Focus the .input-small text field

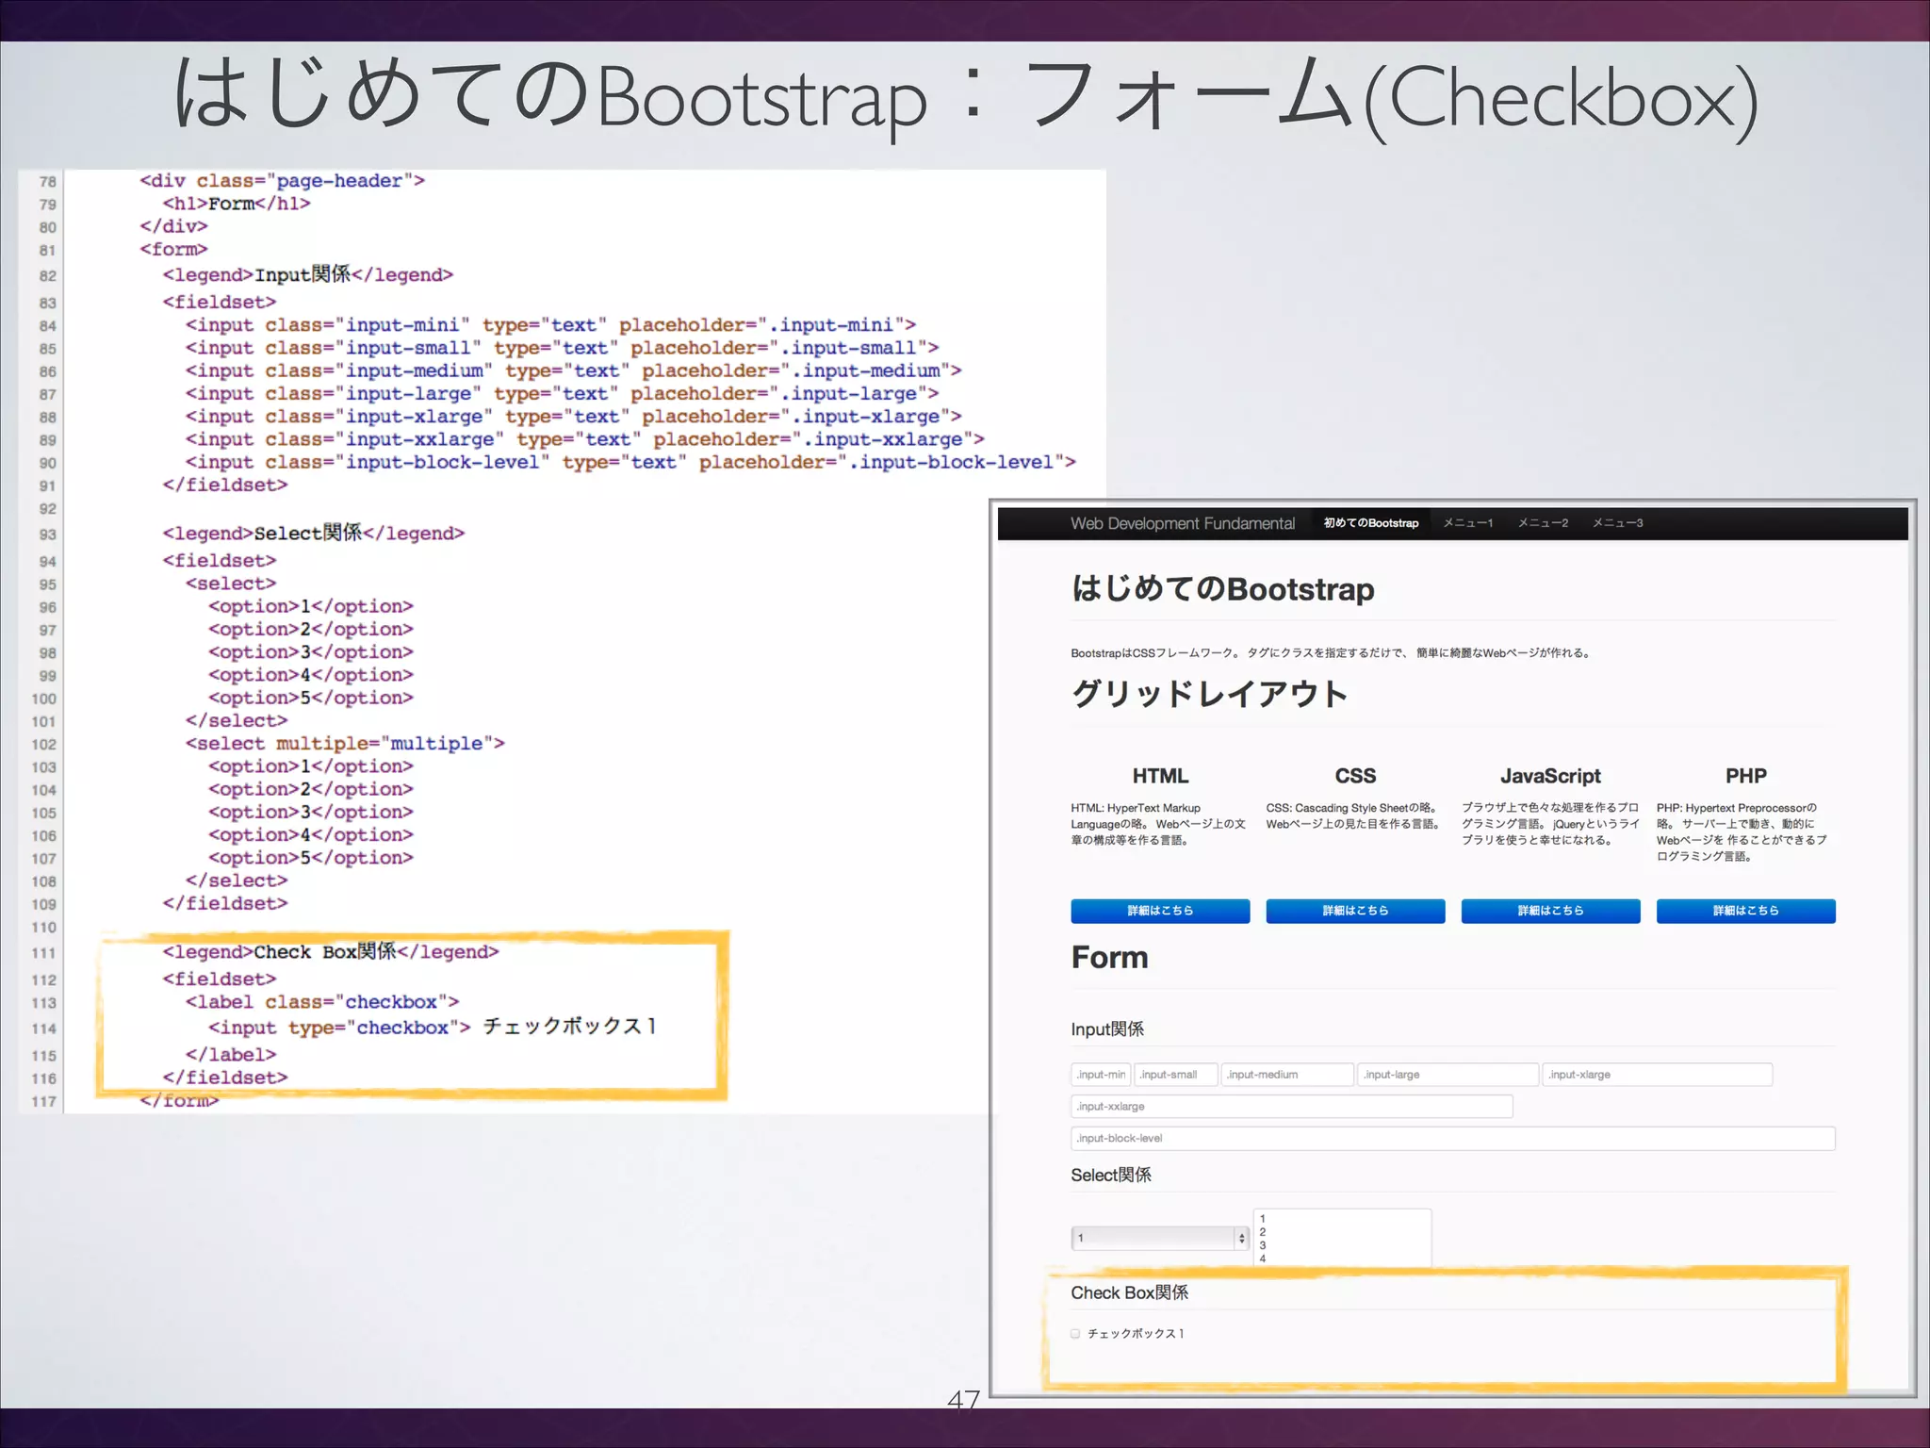1175,1075
